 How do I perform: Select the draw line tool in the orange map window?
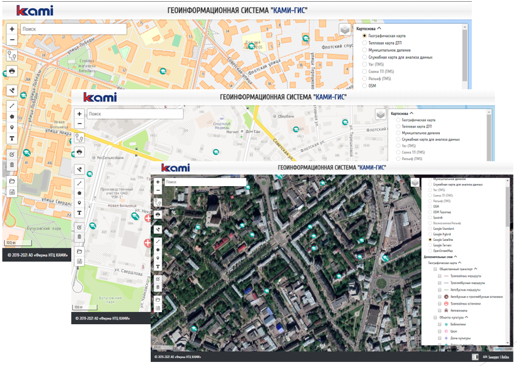[12, 106]
